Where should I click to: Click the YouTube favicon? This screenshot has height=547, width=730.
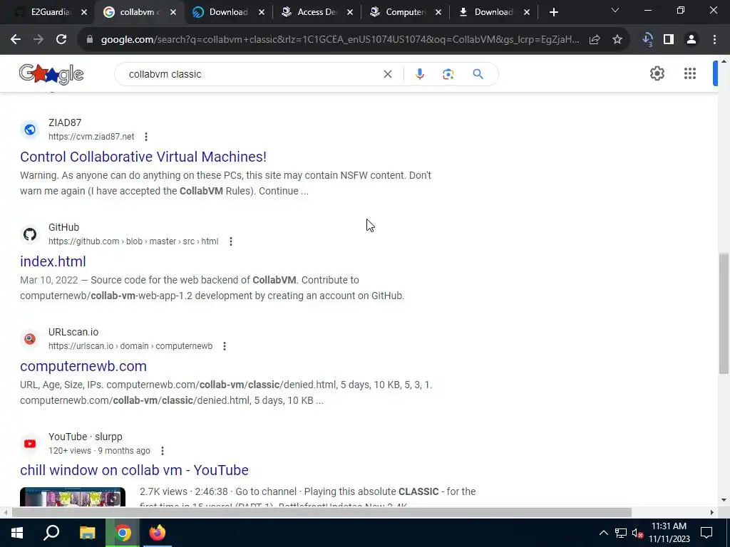tap(30, 444)
